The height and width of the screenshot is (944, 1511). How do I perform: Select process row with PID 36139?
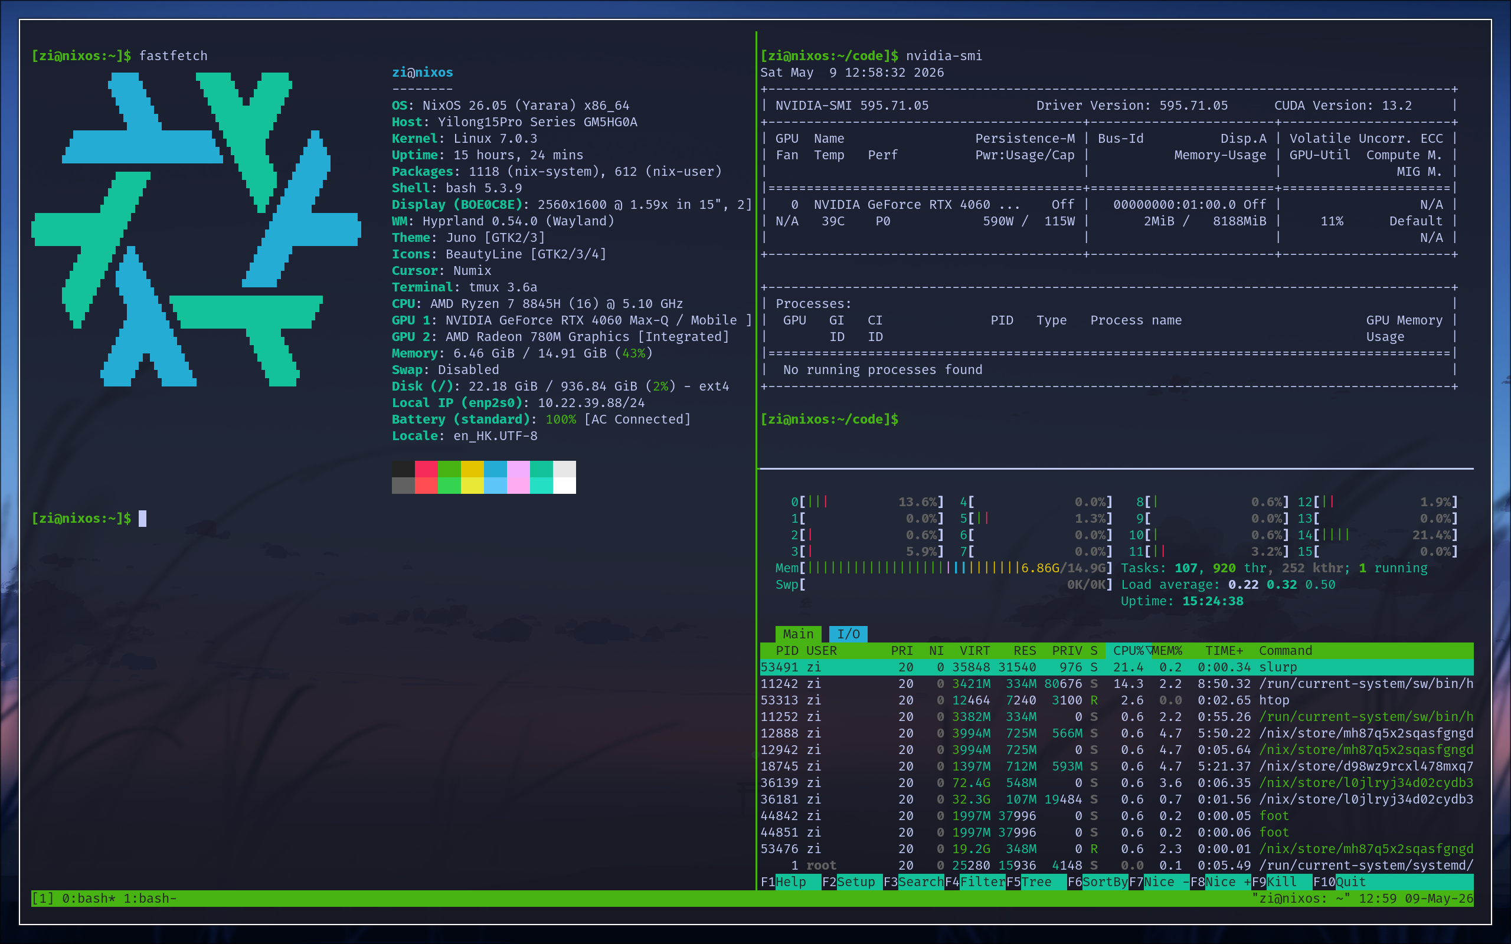click(x=1117, y=782)
